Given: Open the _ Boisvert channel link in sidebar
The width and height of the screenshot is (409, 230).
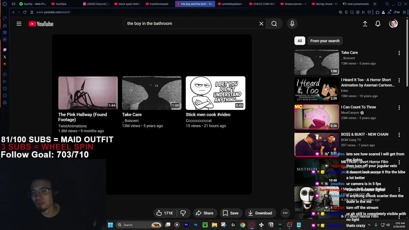Looking at the screenshot, I should (x=348, y=58).
